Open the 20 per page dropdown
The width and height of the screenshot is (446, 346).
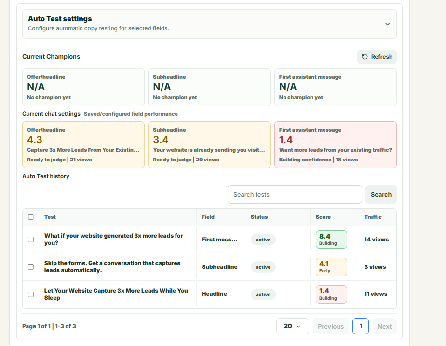(x=292, y=326)
